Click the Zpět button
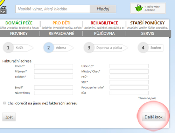175x133 pixels. coord(9,117)
